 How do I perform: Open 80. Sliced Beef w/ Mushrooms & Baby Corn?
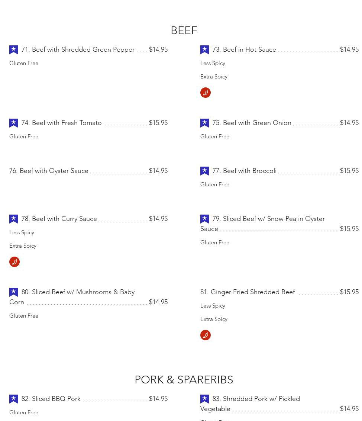click(x=78, y=292)
